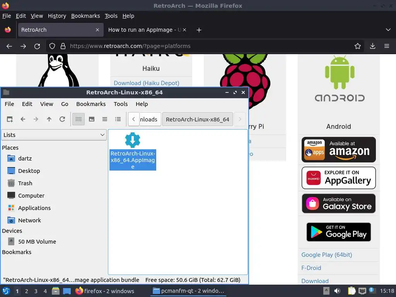
Task: Switch file manager to compact view
Action: 105,119
